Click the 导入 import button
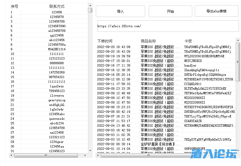241x166 pixels. (121, 11)
